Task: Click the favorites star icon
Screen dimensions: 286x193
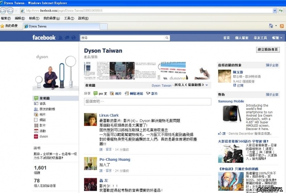Action: (2, 26)
